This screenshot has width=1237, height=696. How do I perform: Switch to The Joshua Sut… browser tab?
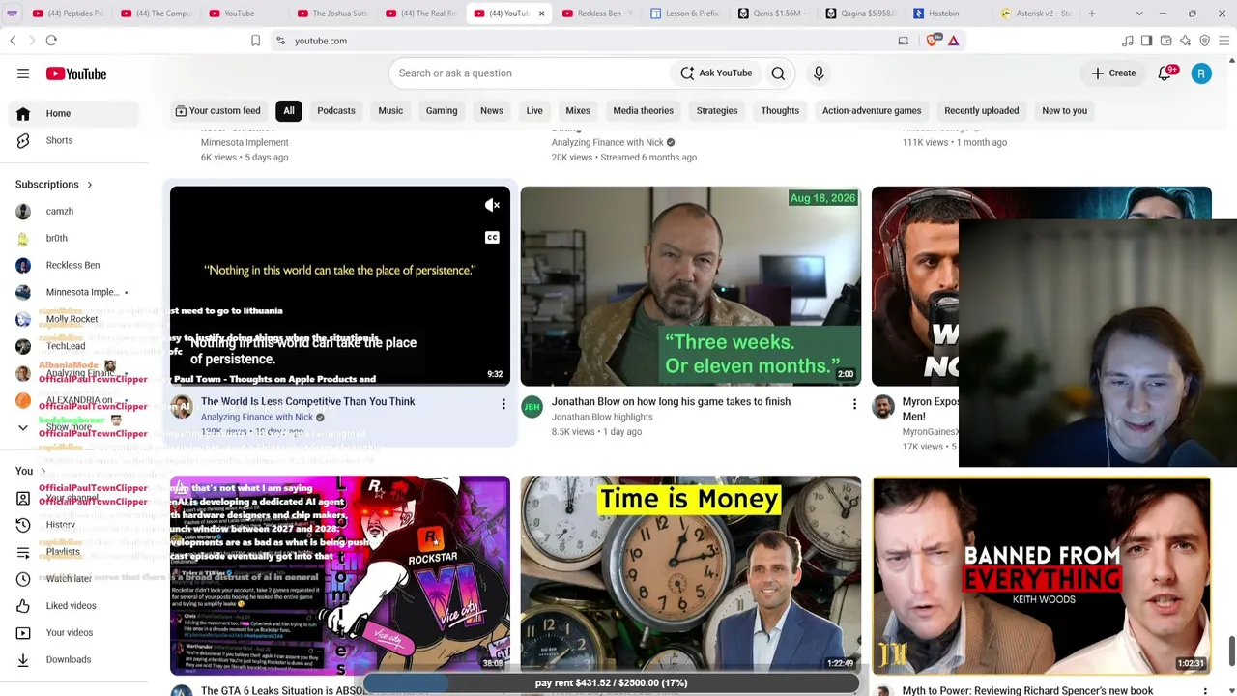point(332,14)
